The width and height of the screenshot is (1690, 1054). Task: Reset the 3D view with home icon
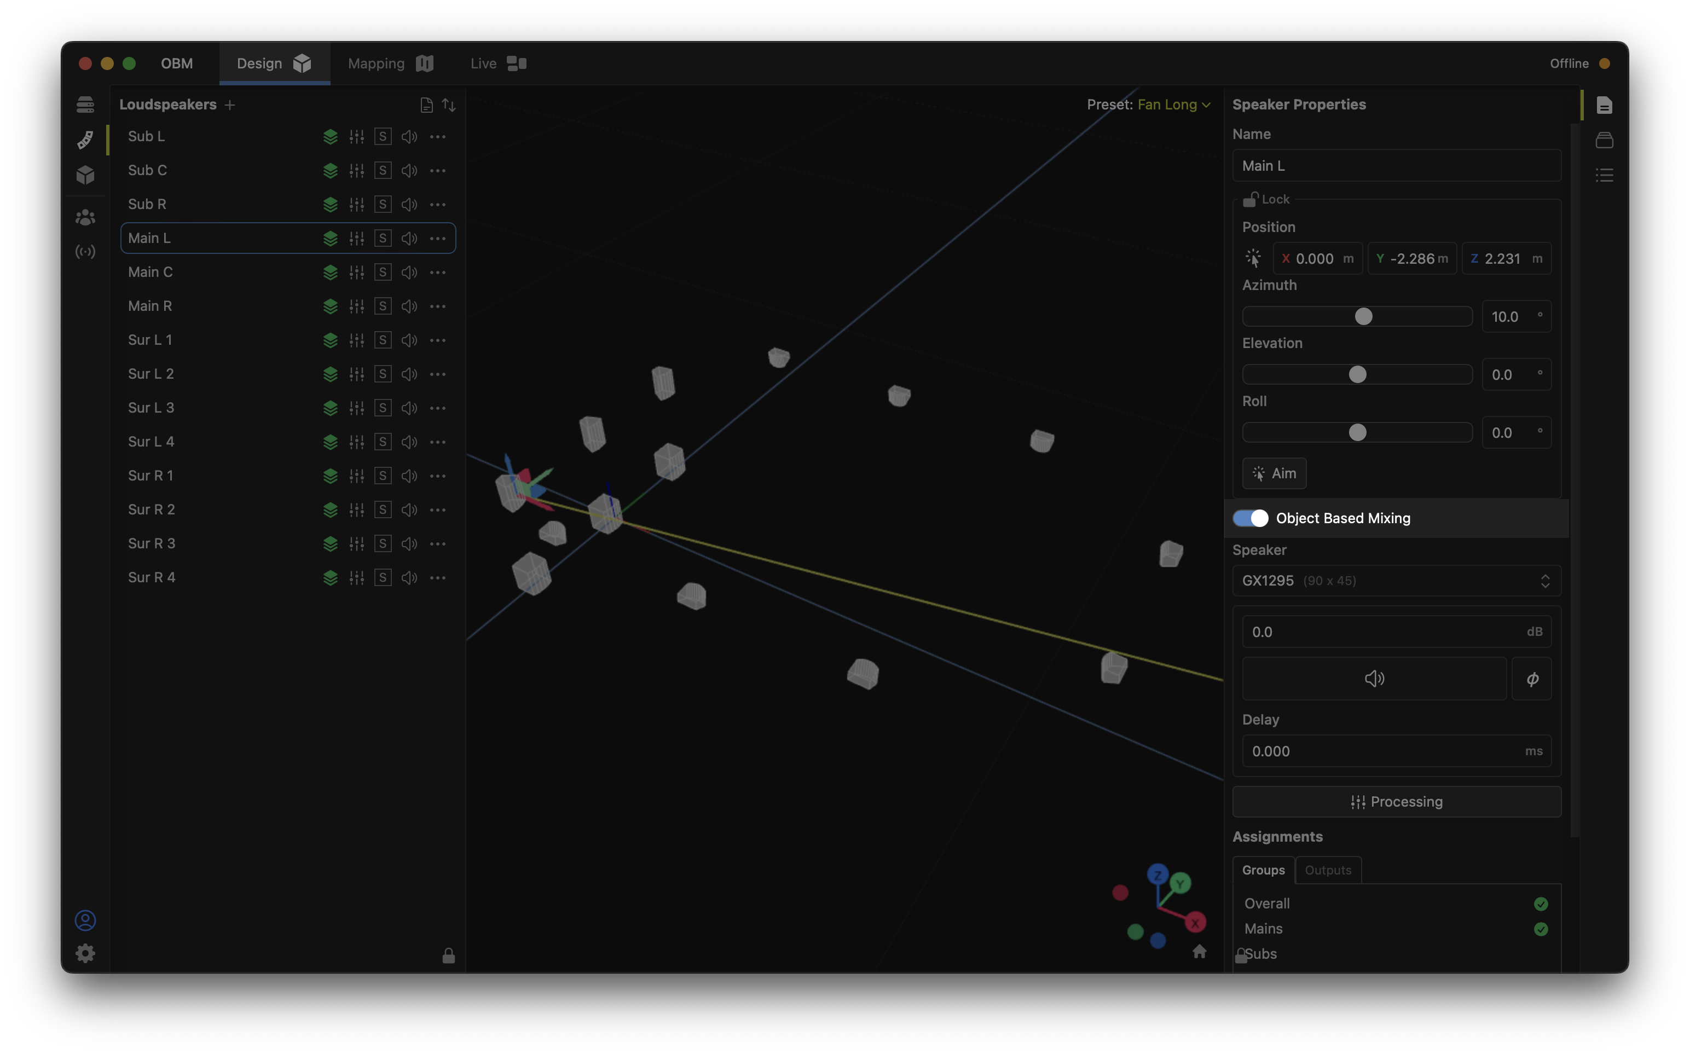[1200, 952]
